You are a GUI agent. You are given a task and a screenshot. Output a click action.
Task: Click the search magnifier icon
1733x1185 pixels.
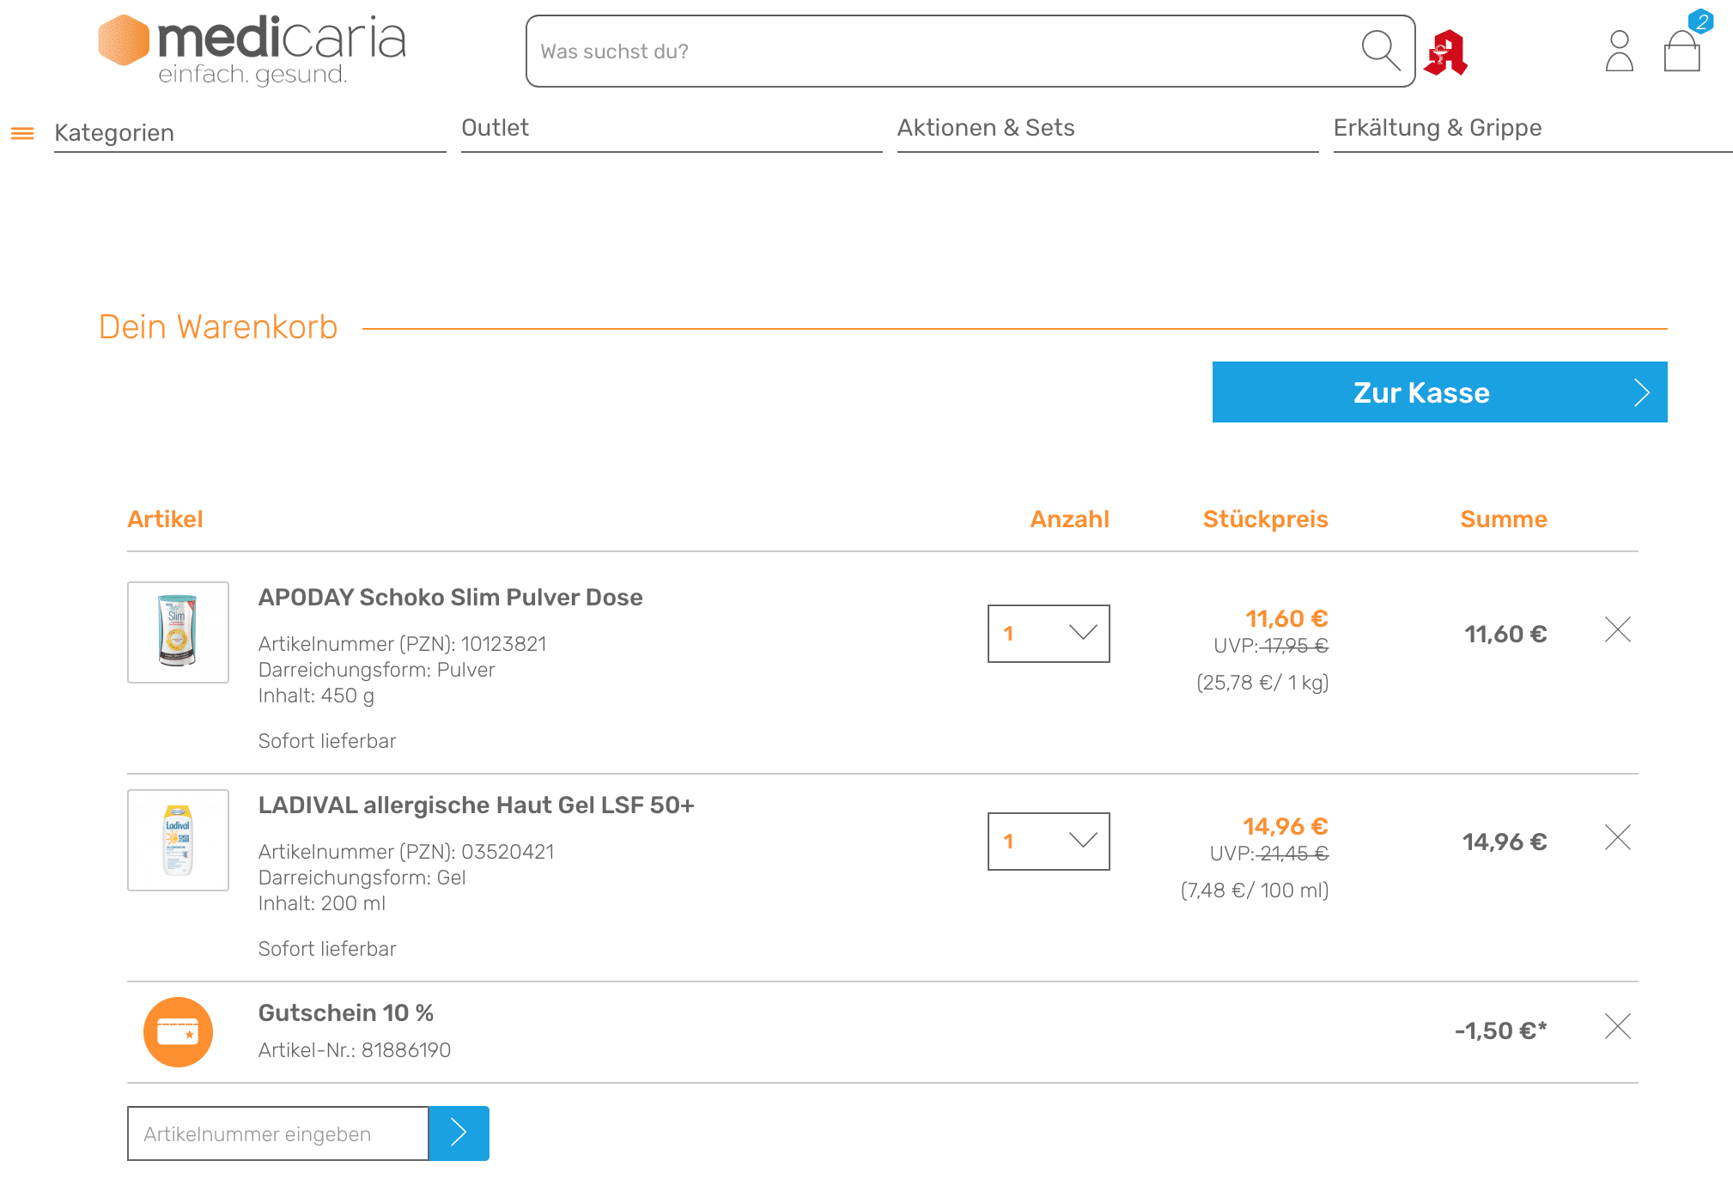pos(1381,51)
